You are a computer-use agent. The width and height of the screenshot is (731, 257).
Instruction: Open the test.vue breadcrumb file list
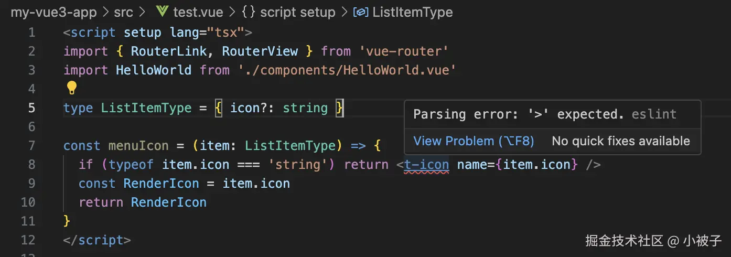[x=198, y=12]
